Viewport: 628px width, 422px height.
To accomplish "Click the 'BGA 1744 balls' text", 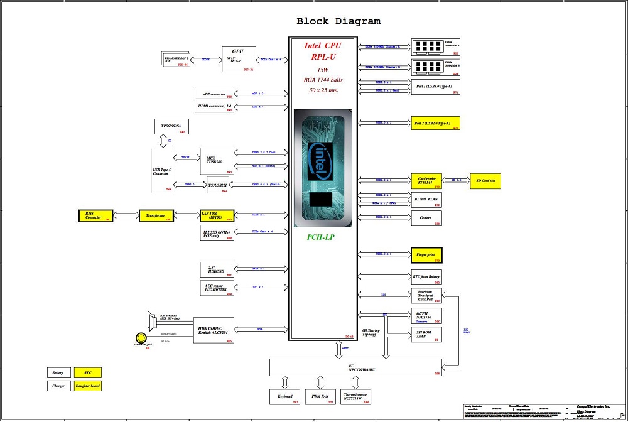I will [x=323, y=80].
